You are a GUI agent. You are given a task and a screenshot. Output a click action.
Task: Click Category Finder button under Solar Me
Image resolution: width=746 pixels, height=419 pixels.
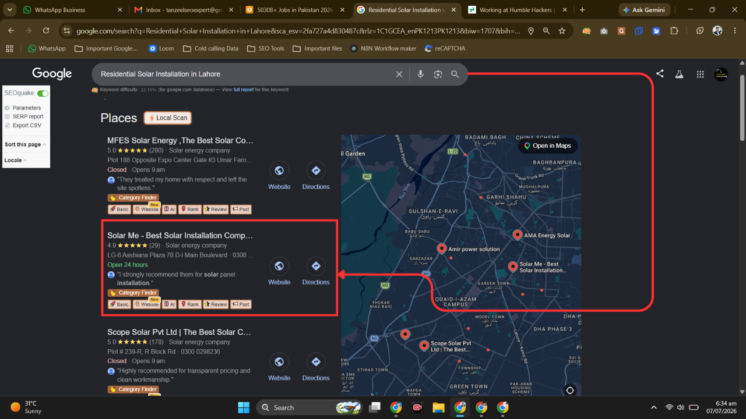(133, 293)
